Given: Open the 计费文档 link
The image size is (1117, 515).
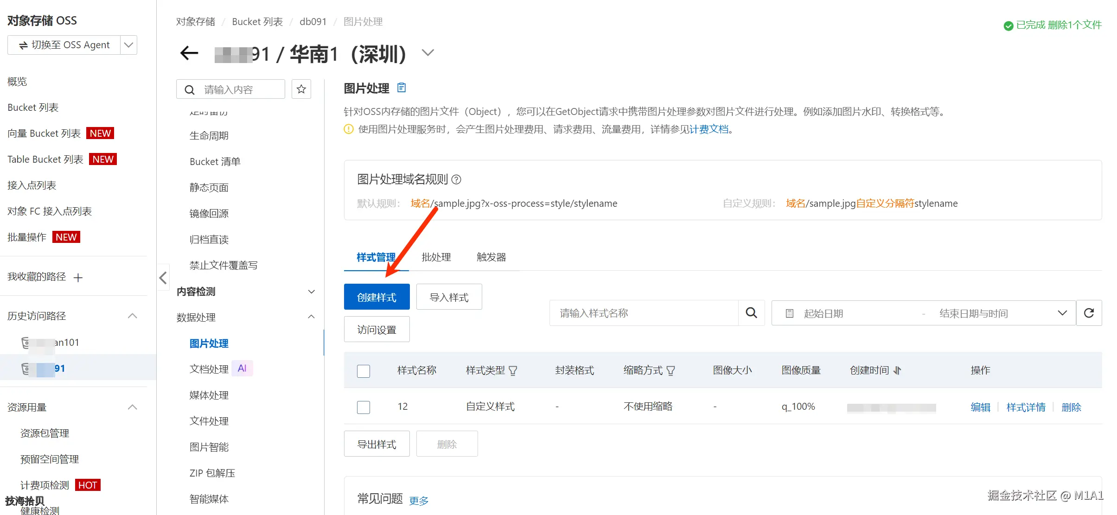Looking at the screenshot, I should click(x=709, y=129).
